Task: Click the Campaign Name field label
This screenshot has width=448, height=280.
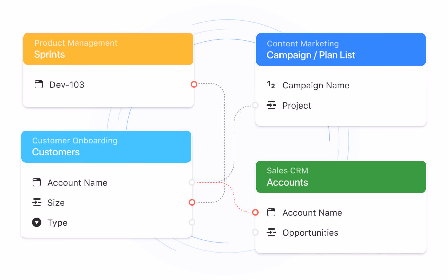Action: pyautogui.click(x=316, y=85)
